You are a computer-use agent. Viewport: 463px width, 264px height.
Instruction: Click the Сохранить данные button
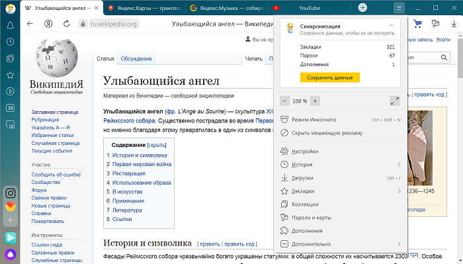(x=330, y=77)
